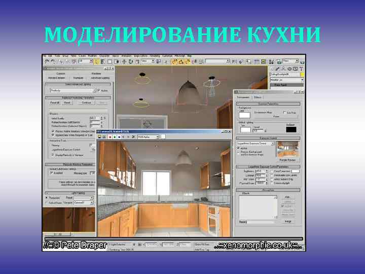Click the exposure preview thumbnail image
This screenshot has width=365, height=274.
click(x=288, y=149)
